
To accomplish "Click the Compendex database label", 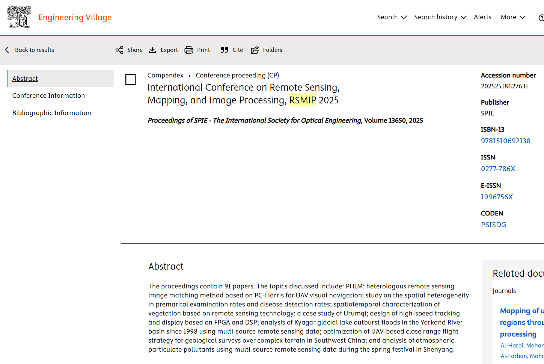I will point(165,75).
